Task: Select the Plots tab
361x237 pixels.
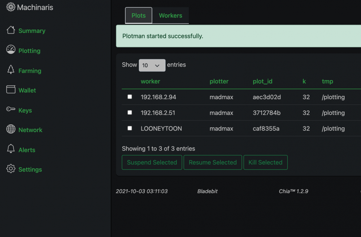Action: click(139, 16)
